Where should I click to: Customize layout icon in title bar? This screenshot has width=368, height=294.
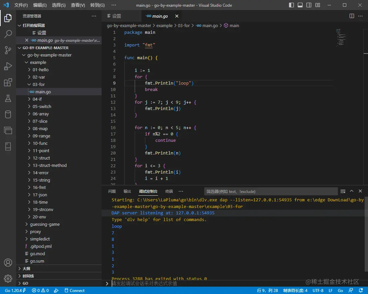pos(318,5)
